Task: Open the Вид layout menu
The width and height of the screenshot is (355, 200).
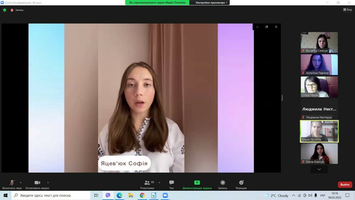Action: point(347,10)
